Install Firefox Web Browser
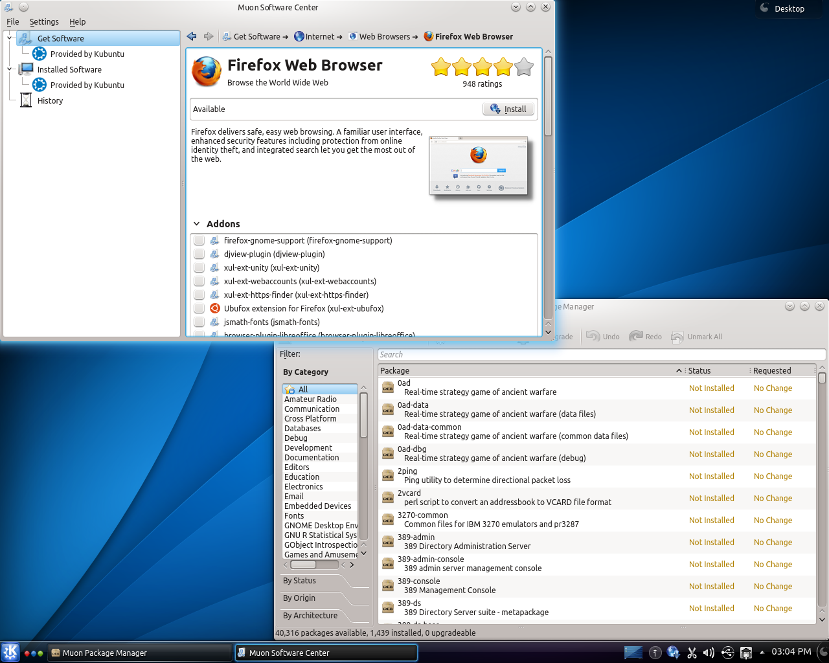This screenshot has width=829, height=663. tap(509, 109)
